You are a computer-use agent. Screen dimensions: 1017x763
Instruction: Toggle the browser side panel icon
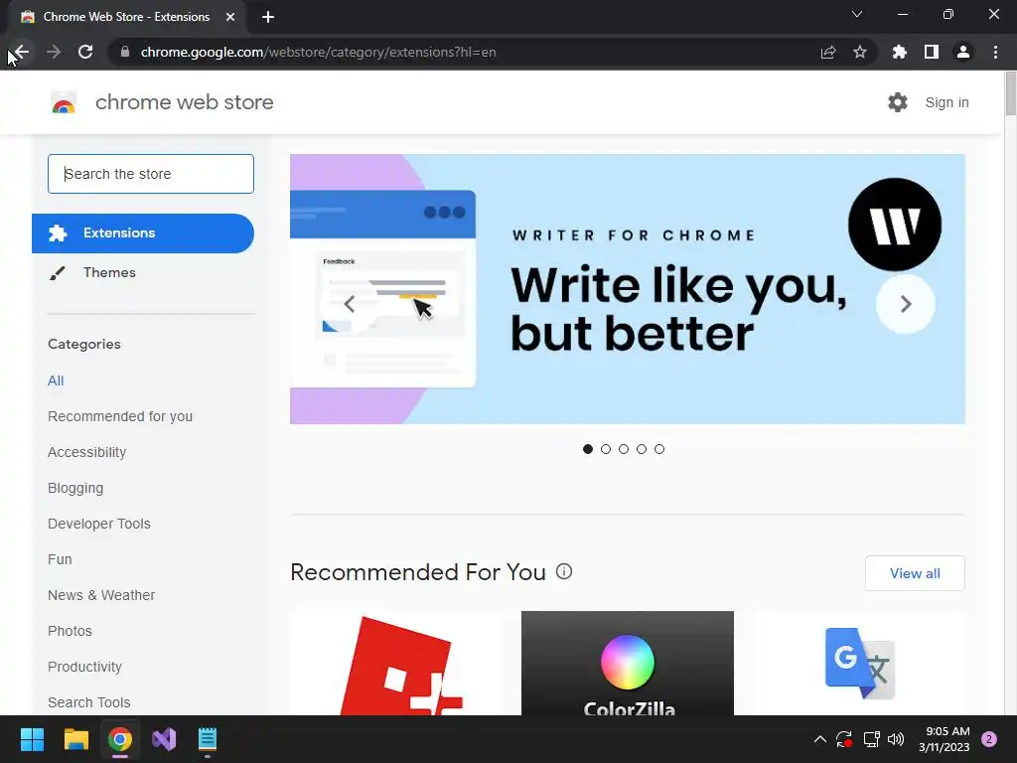click(932, 52)
